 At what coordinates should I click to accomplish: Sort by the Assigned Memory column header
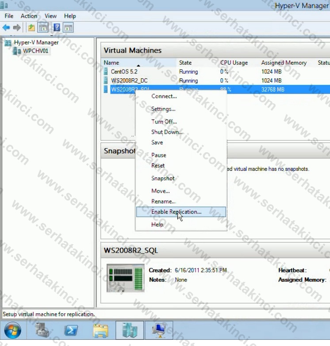pyautogui.click(x=287, y=63)
